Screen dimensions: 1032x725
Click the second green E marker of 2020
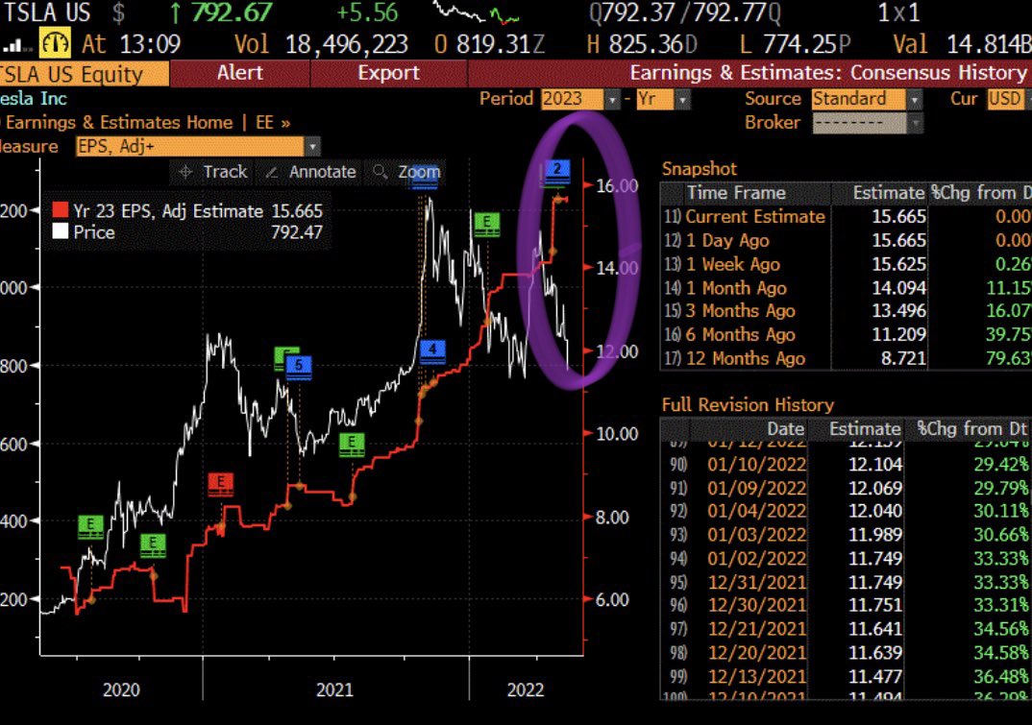[x=153, y=544]
